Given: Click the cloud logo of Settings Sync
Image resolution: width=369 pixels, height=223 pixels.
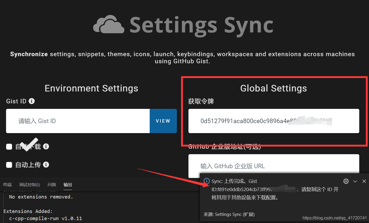Looking at the screenshot, I should point(109,24).
